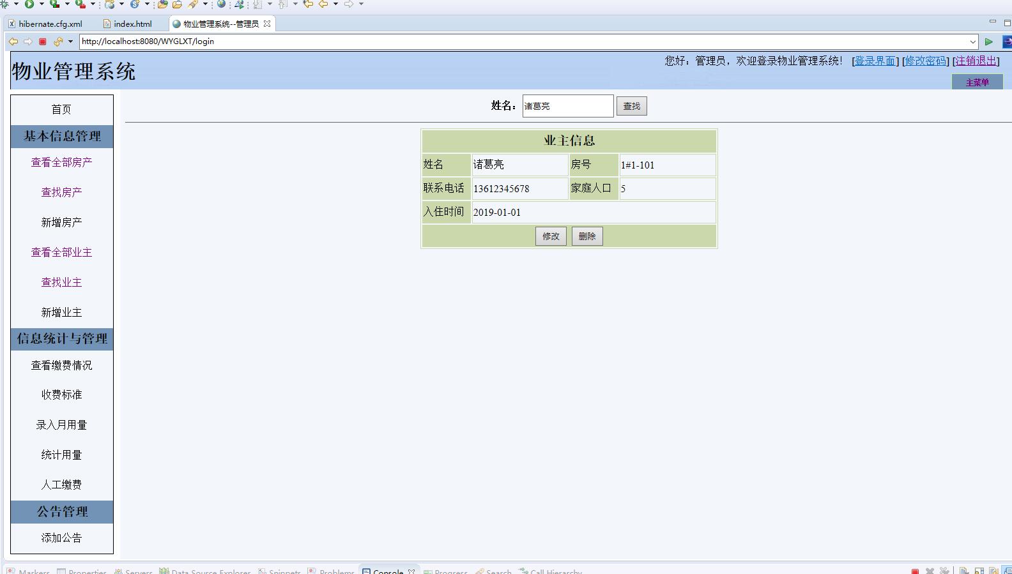Open 查看全部房产 sidebar link

tap(61, 162)
